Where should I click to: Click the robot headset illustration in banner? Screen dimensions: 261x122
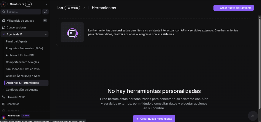[72, 32]
